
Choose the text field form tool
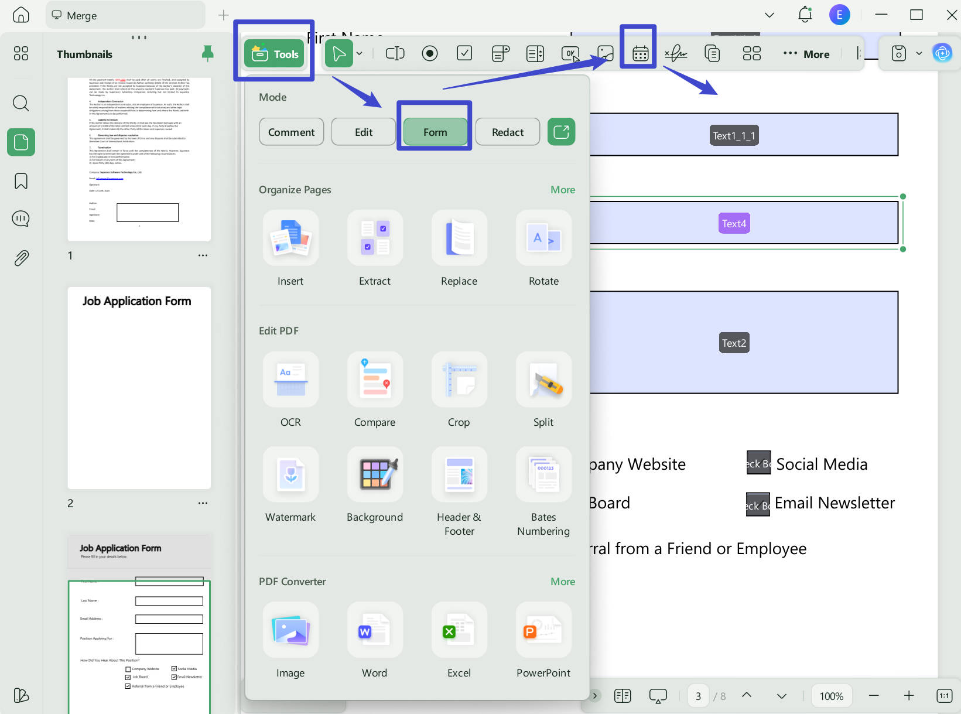click(x=395, y=54)
